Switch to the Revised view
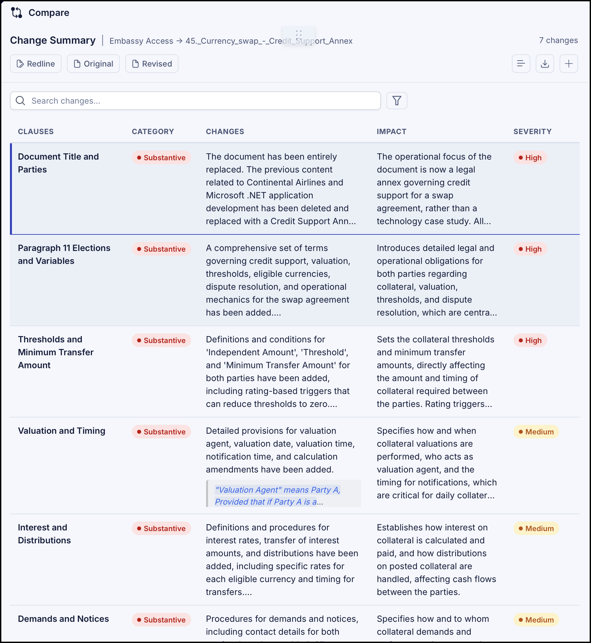Viewport: 591px width, 643px height. pos(152,64)
